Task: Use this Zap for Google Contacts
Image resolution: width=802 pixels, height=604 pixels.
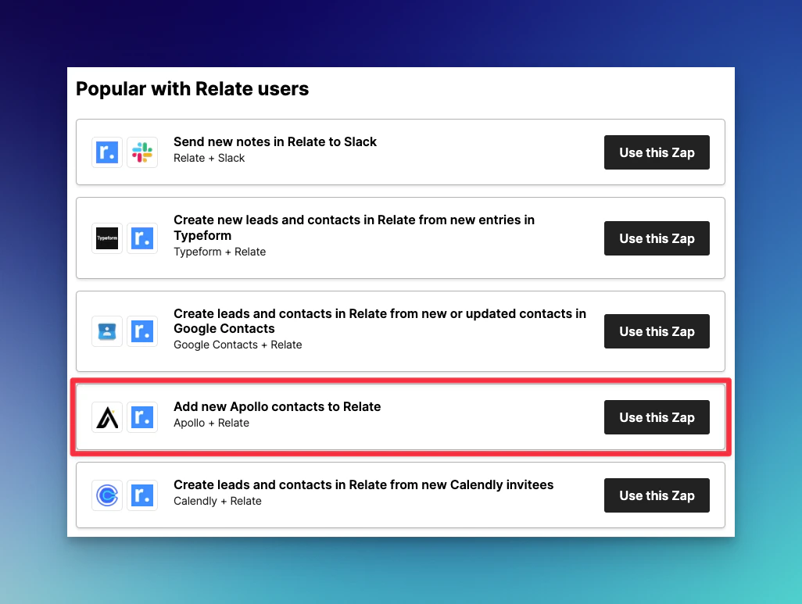Action: (657, 331)
